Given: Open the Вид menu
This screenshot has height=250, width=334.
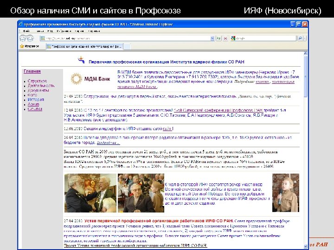Looking at the screenshot, I should [50, 31].
